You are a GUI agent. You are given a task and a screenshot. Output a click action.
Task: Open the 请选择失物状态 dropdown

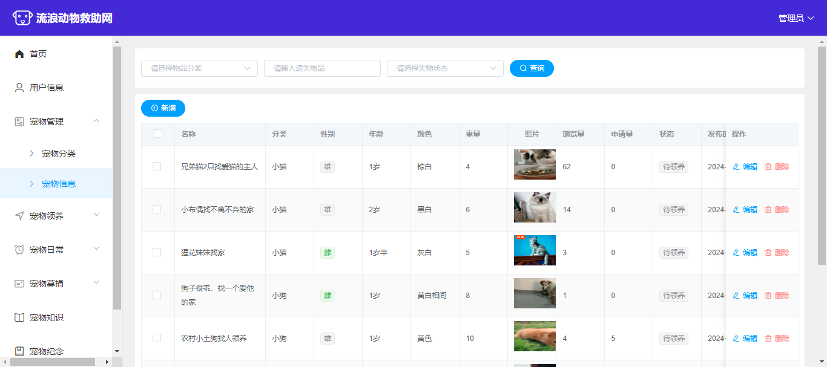point(445,68)
